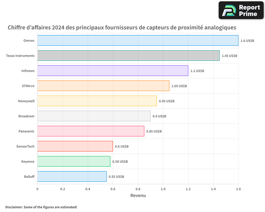Click the purple Infineon bar

(x=113, y=71)
